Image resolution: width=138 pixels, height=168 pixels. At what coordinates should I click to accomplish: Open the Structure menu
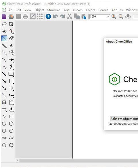click(x=53, y=10)
